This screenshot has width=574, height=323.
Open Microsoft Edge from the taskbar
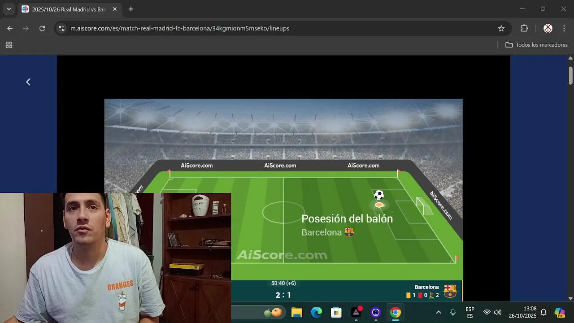click(317, 313)
